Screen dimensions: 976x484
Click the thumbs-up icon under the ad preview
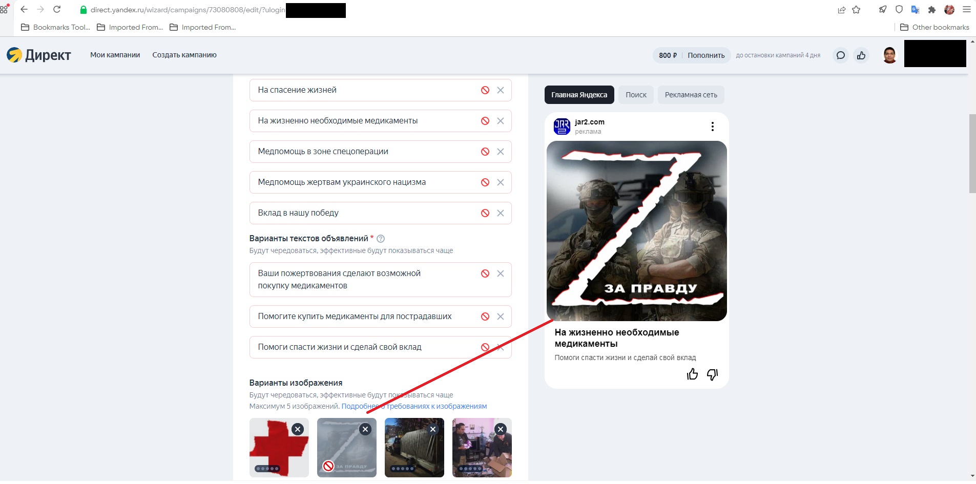pyautogui.click(x=692, y=374)
